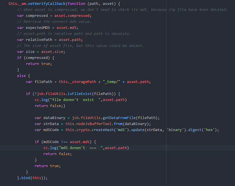Click the first comment 'When asset is compressed'
This screenshot has height=186, width=235.
(122, 10)
